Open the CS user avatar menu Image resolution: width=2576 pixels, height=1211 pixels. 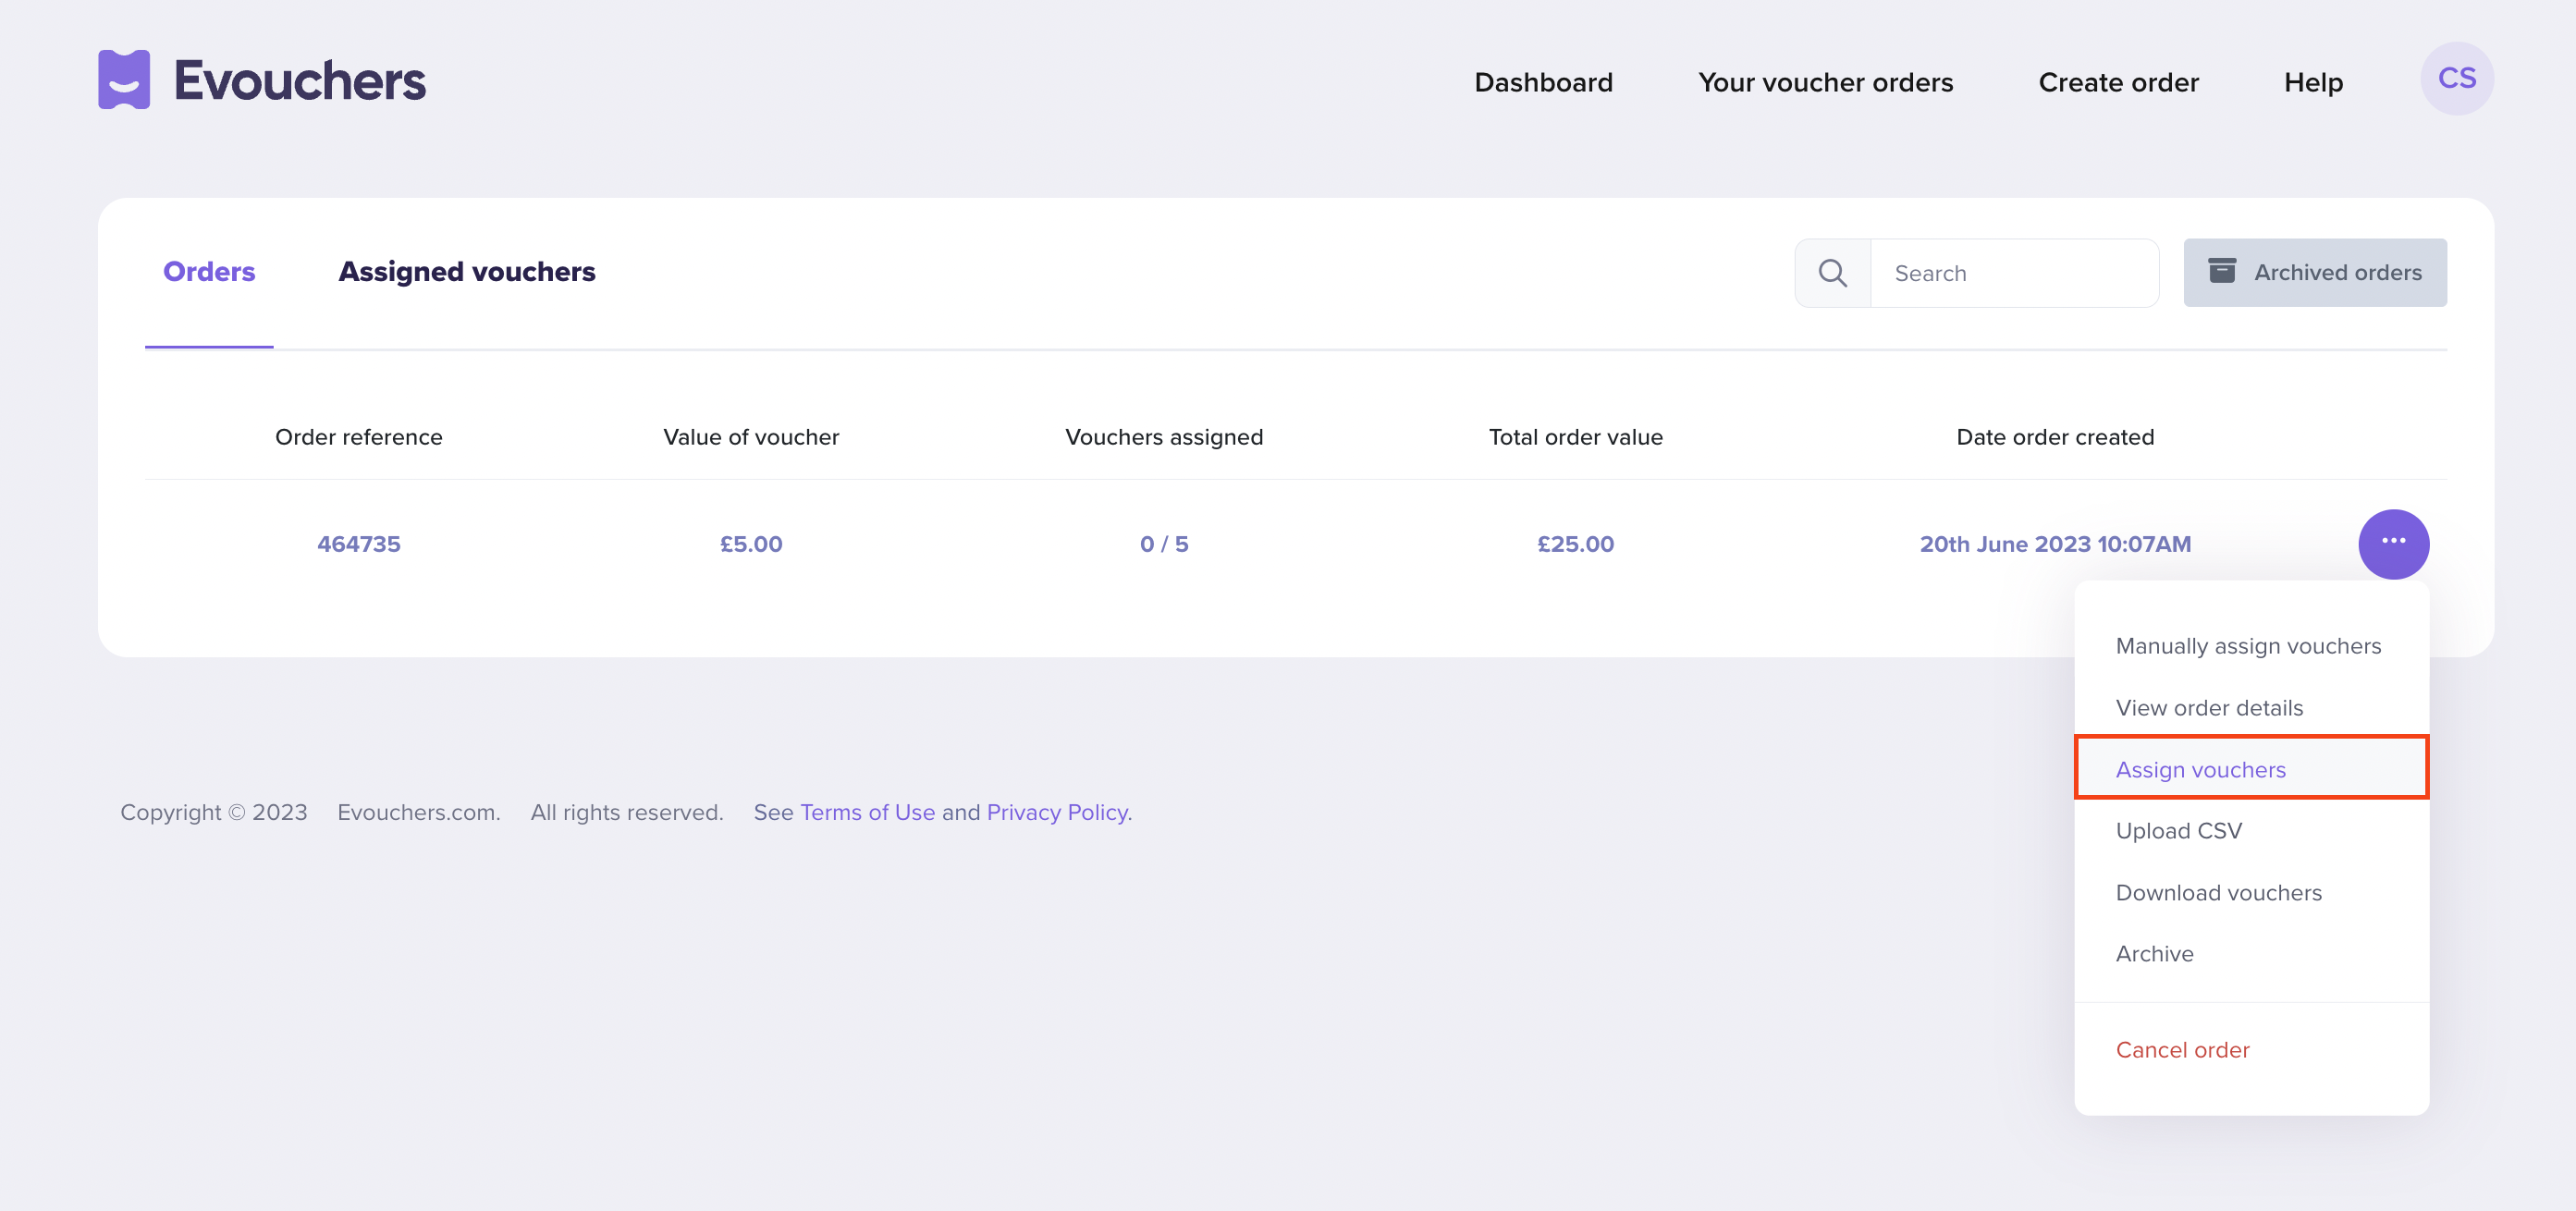click(x=2456, y=79)
